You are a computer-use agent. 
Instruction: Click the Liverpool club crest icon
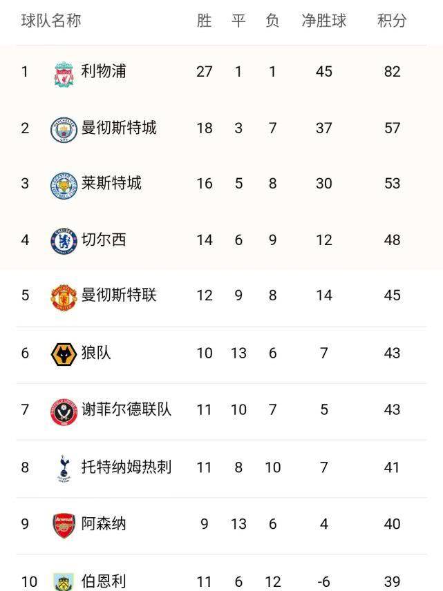(64, 72)
